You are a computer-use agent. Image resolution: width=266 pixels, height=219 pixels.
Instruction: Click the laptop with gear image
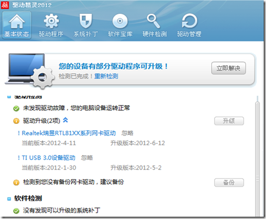(x=29, y=71)
